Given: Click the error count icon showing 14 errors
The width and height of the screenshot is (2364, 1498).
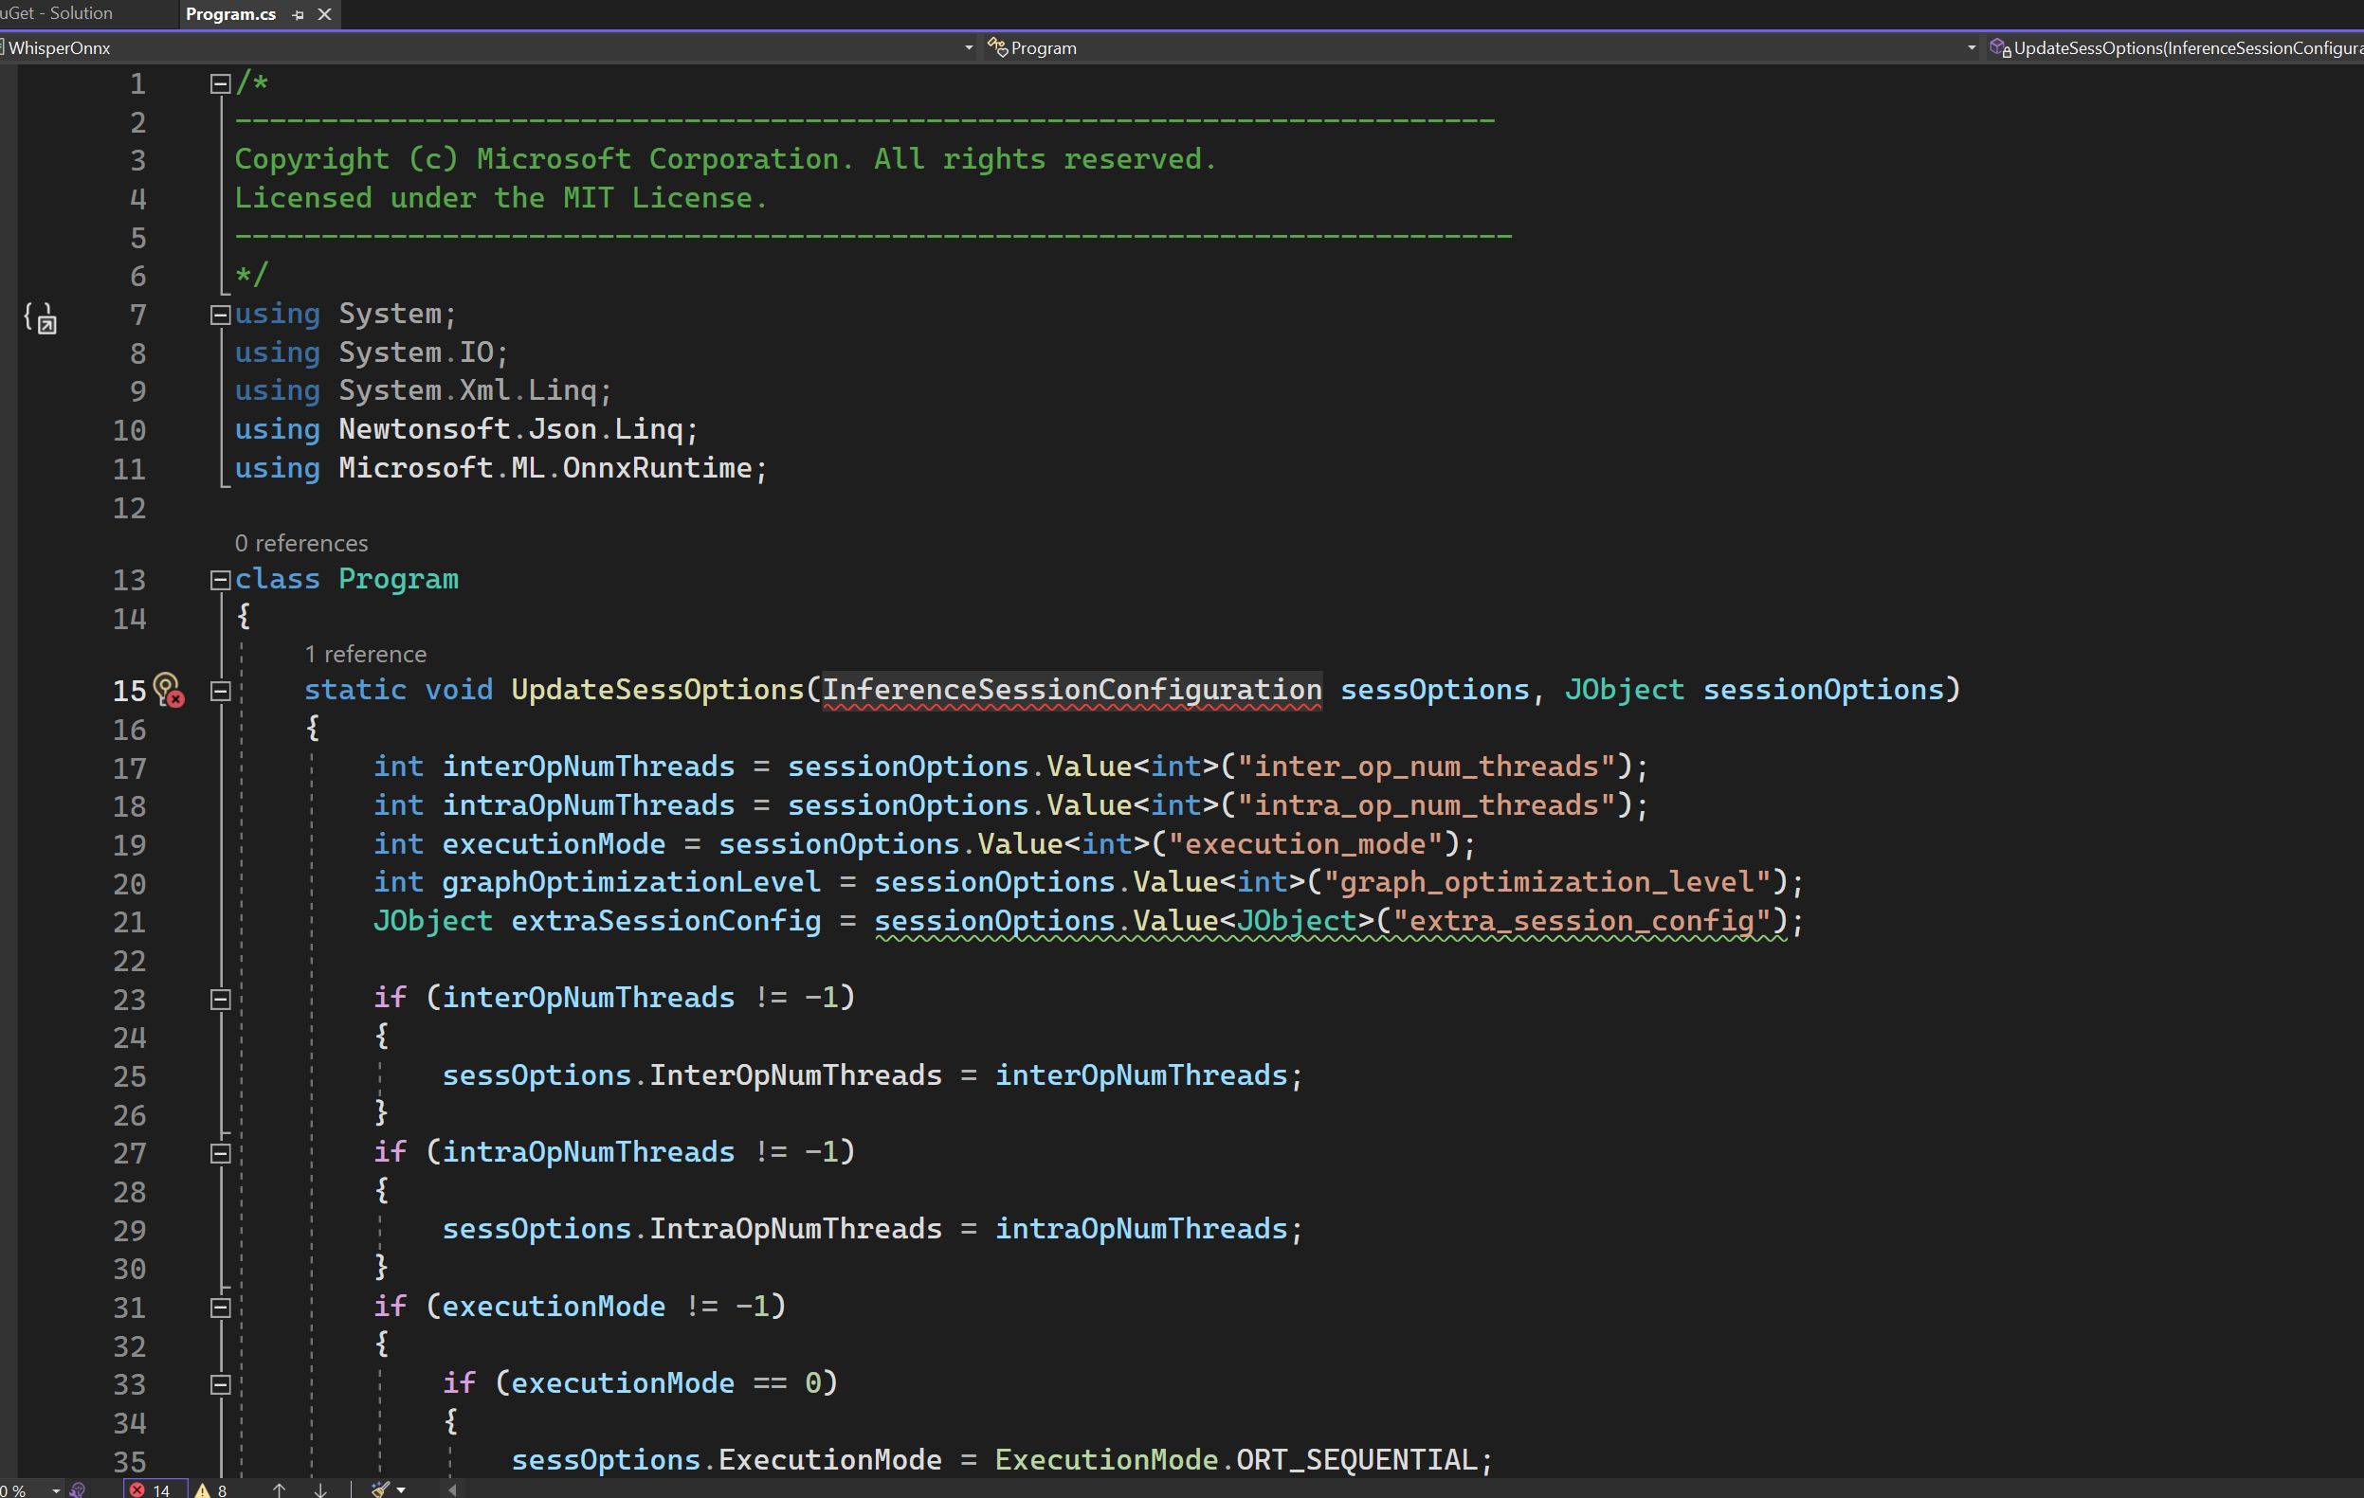Looking at the screenshot, I should coord(137,1489).
